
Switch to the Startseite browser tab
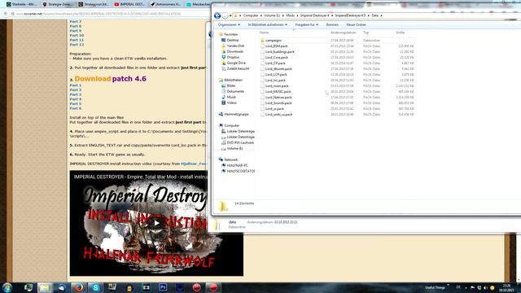click(x=22, y=4)
